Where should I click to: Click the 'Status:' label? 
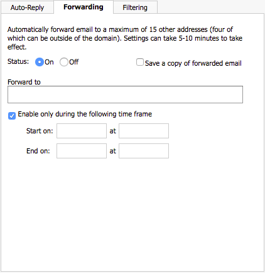pyautogui.click(x=18, y=61)
